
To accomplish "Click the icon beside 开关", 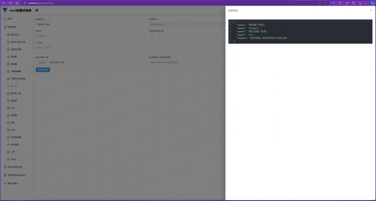I will click(8, 130).
